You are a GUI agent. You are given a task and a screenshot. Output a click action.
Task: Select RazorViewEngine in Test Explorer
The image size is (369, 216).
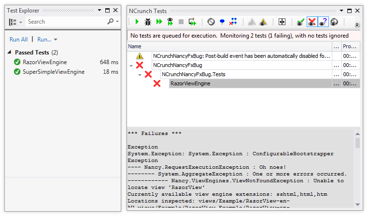pos(45,62)
